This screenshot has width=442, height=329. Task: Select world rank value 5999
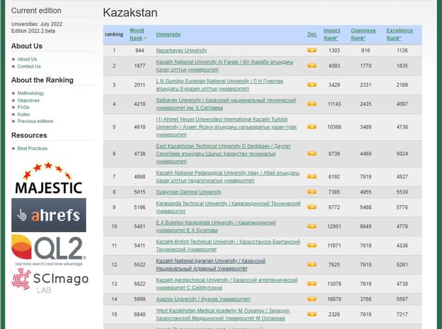(139, 299)
